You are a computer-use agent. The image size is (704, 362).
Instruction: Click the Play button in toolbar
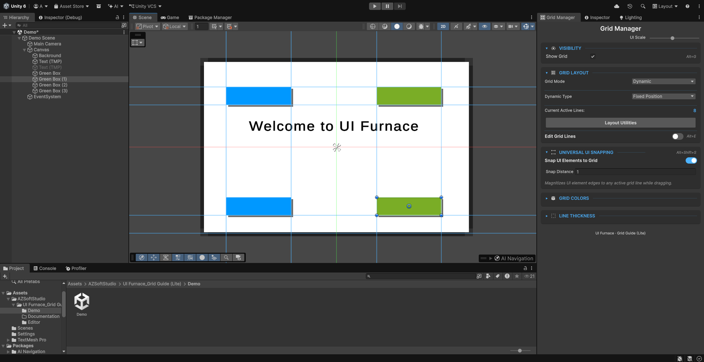[x=375, y=6]
